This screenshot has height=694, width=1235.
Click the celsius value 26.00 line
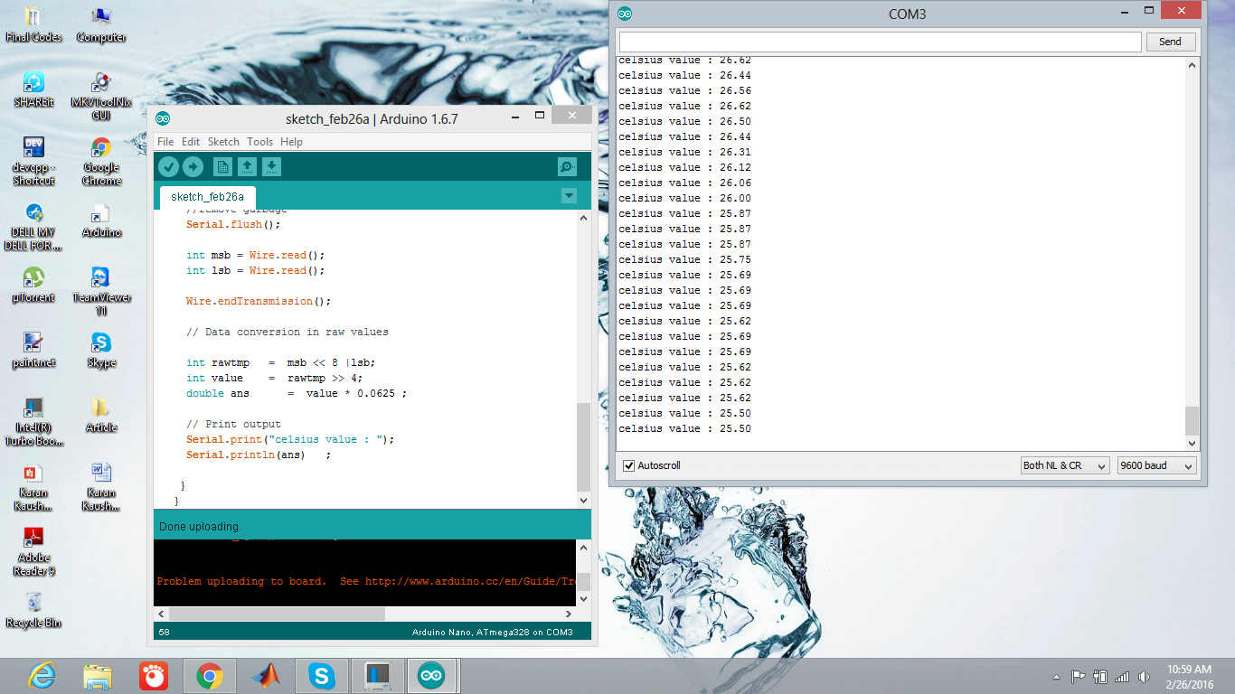tap(684, 198)
